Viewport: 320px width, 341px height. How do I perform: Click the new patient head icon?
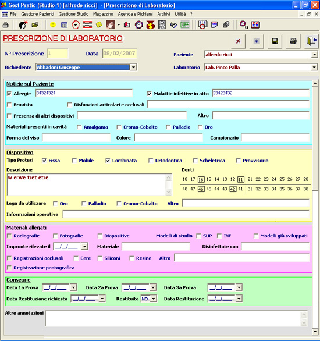23,25
